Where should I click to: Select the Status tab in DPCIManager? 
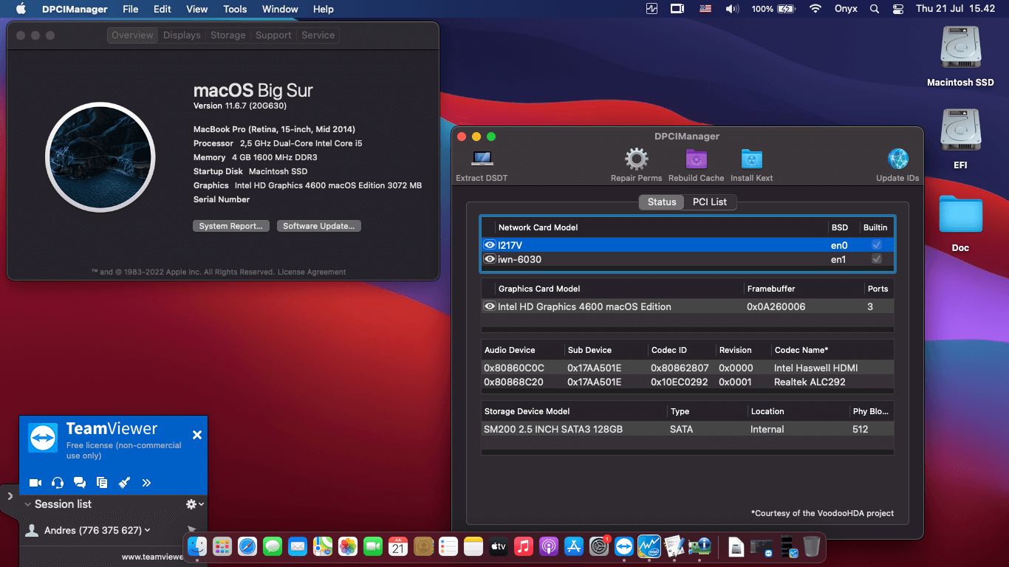click(x=662, y=202)
